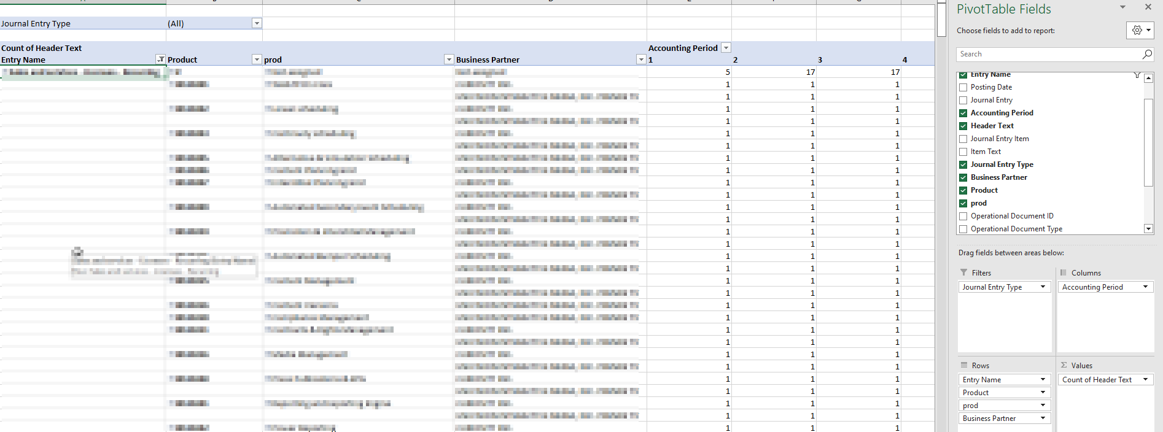Click the filter funnel icon beside Entry Name field

[1137, 75]
